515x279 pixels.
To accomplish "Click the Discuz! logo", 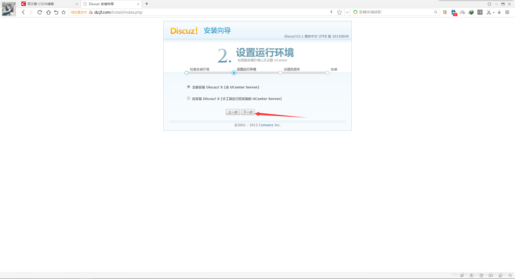I will point(184,31).
